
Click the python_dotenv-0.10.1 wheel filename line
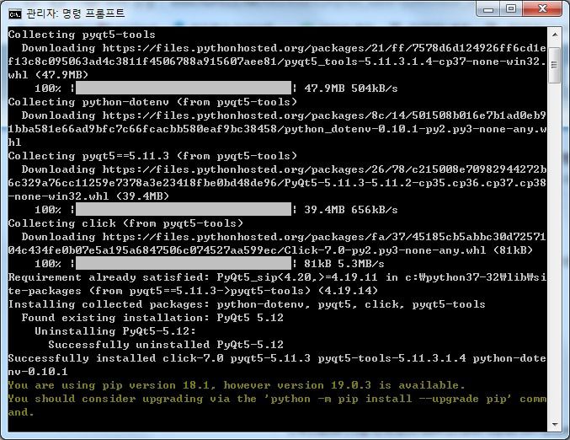(x=277, y=129)
